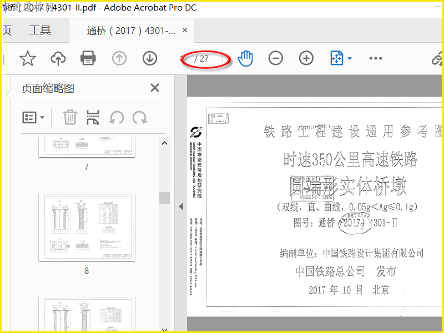Select page 8 thumbnail
This screenshot has height=333, width=444.
(x=87, y=228)
